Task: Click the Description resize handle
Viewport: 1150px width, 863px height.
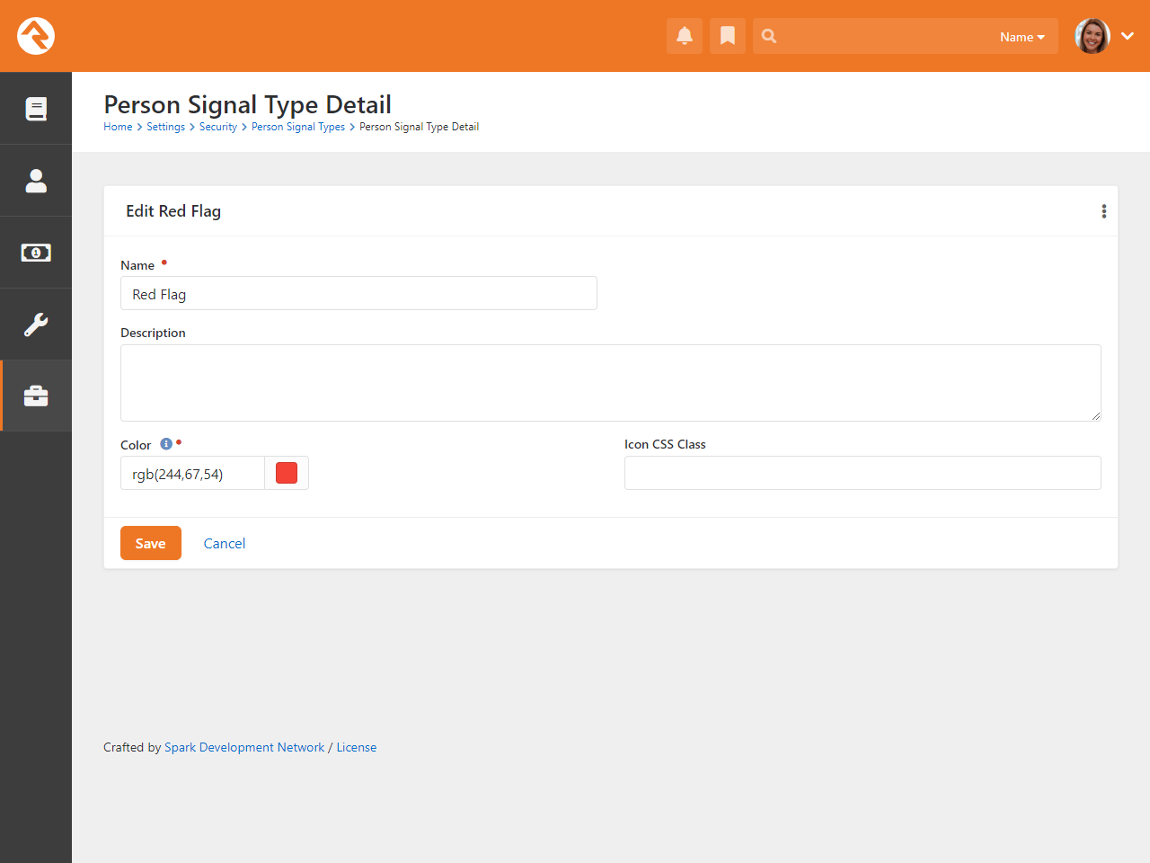Action: coord(1096,416)
